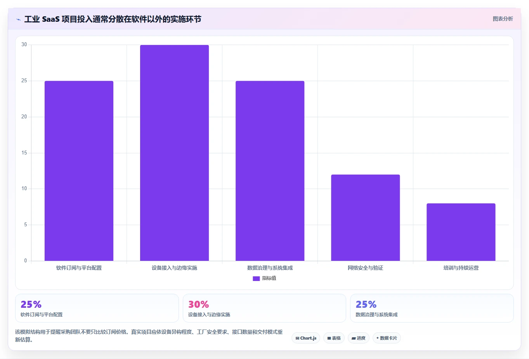Click the 培训与持续运营 bar in chart
This screenshot has height=359, width=529.
tap(461, 232)
